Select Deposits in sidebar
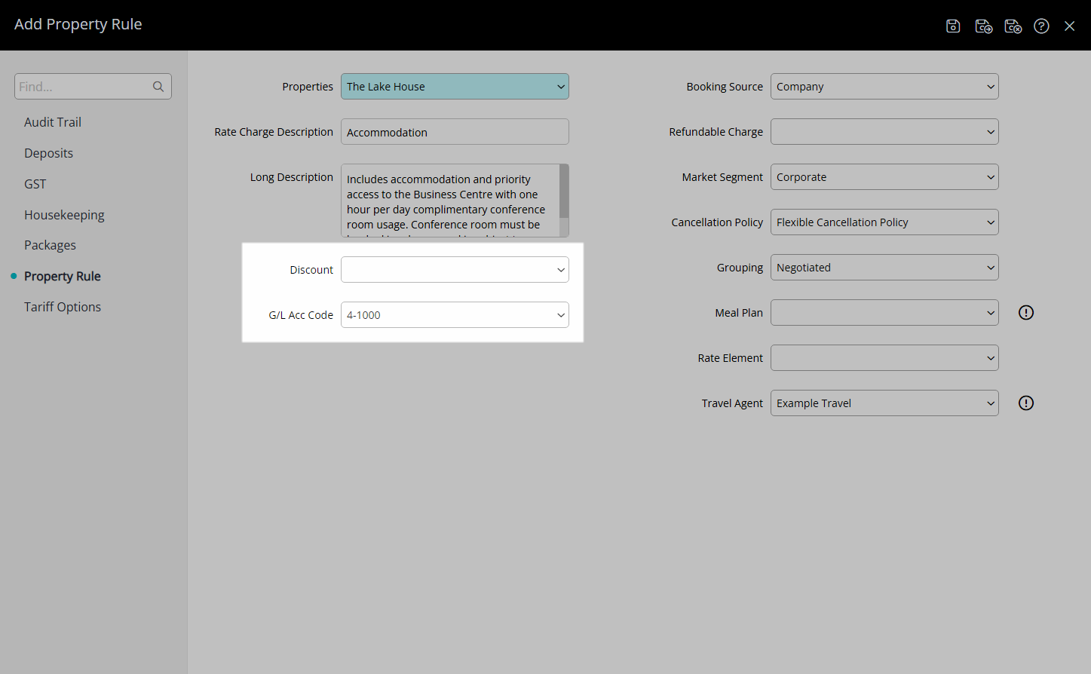Viewport: 1091px width, 674px height. pyautogui.click(x=48, y=153)
